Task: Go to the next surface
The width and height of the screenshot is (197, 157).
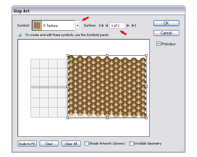Action: [x=128, y=26]
